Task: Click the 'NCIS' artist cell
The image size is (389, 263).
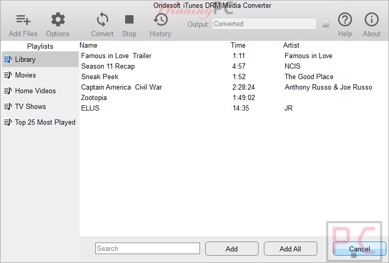Action: [x=293, y=66]
